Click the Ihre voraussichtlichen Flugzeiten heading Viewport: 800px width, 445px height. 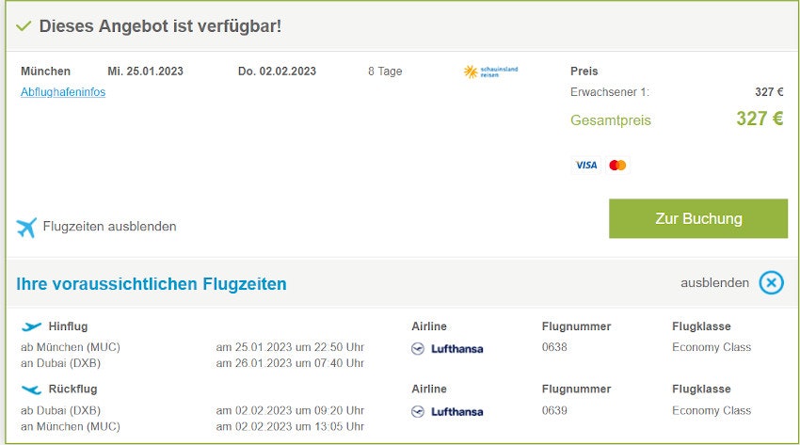tap(152, 284)
